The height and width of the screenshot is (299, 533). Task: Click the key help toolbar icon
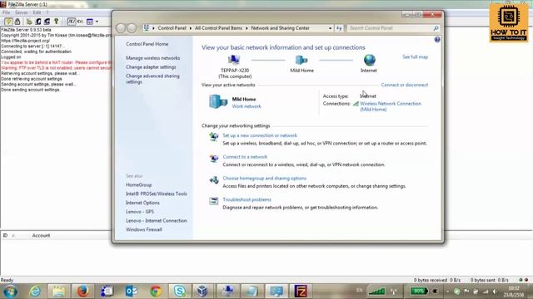coord(57,22)
